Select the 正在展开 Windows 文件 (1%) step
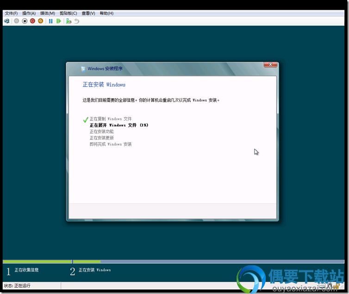 click(119, 125)
